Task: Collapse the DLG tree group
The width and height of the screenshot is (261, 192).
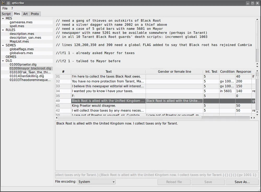Action: (x=3, y=60)
